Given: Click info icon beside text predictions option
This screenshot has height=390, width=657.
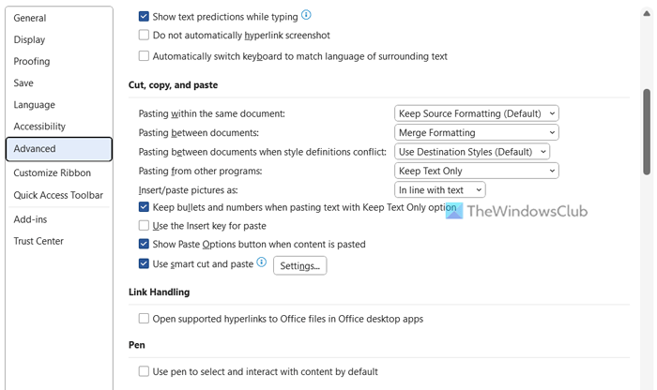Looking at the screenshot, I should [x=307, y=16].
